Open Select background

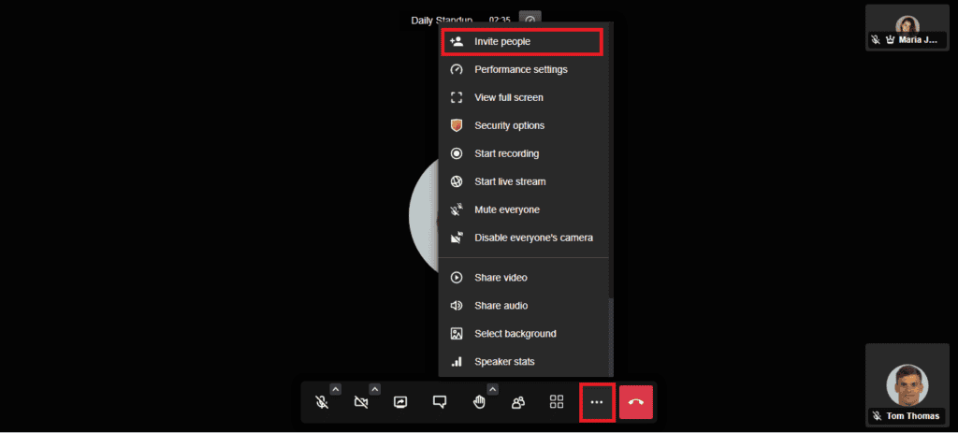(524, 334)
